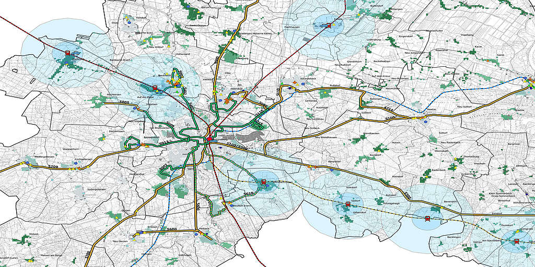Select the Vastorf train station icon
The image size is (535, 267).
click(347, 204)
